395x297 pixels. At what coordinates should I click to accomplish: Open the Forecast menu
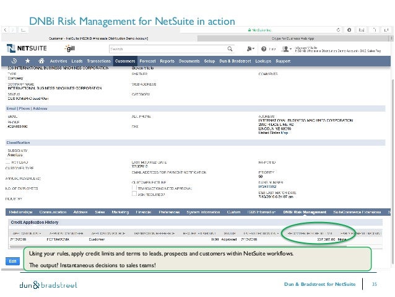pos(147,61)
